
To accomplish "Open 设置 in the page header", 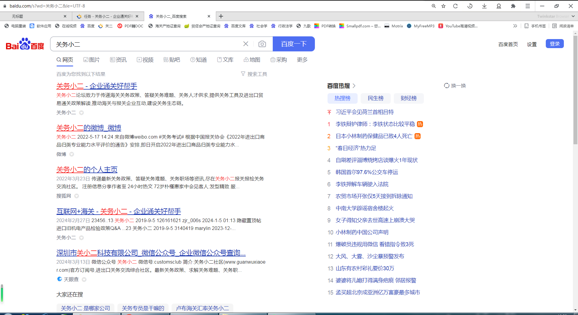I will point(532,44).
